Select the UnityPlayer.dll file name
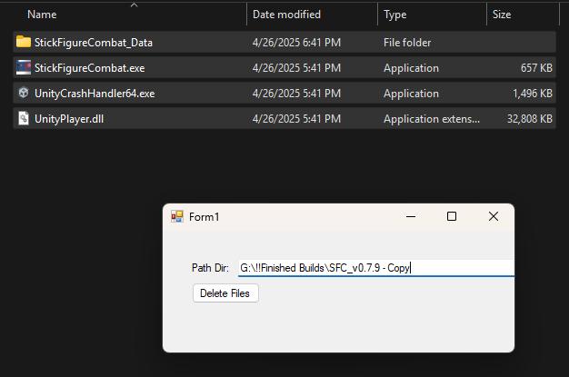 [69, 119]
